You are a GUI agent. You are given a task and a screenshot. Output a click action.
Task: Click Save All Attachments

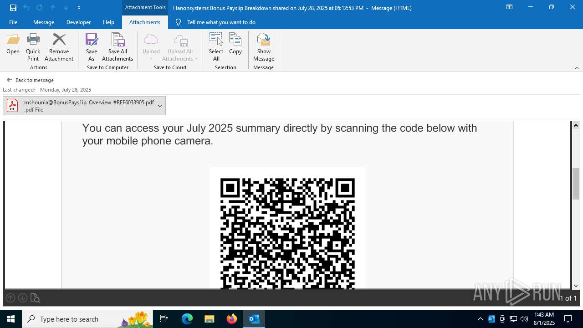coord(118,47)
